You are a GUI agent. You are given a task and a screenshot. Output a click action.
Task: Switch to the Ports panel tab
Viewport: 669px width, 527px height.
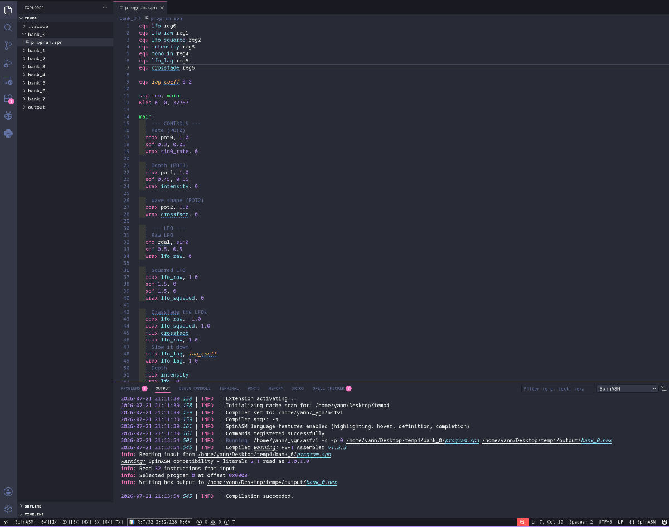pos(254,388)
